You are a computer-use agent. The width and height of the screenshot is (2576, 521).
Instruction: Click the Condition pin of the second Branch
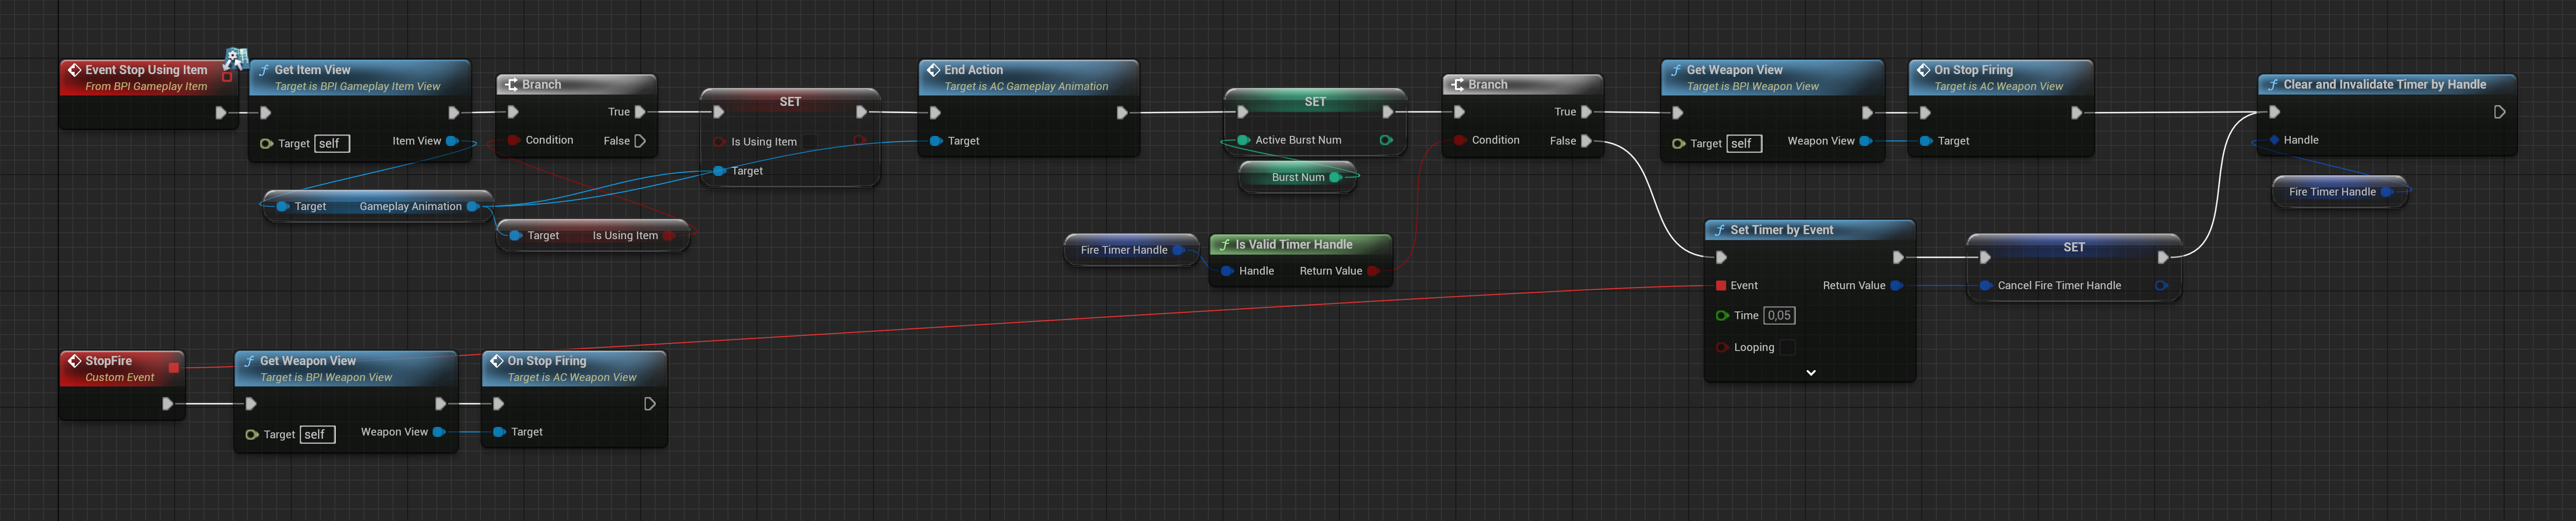[1459, 140]
